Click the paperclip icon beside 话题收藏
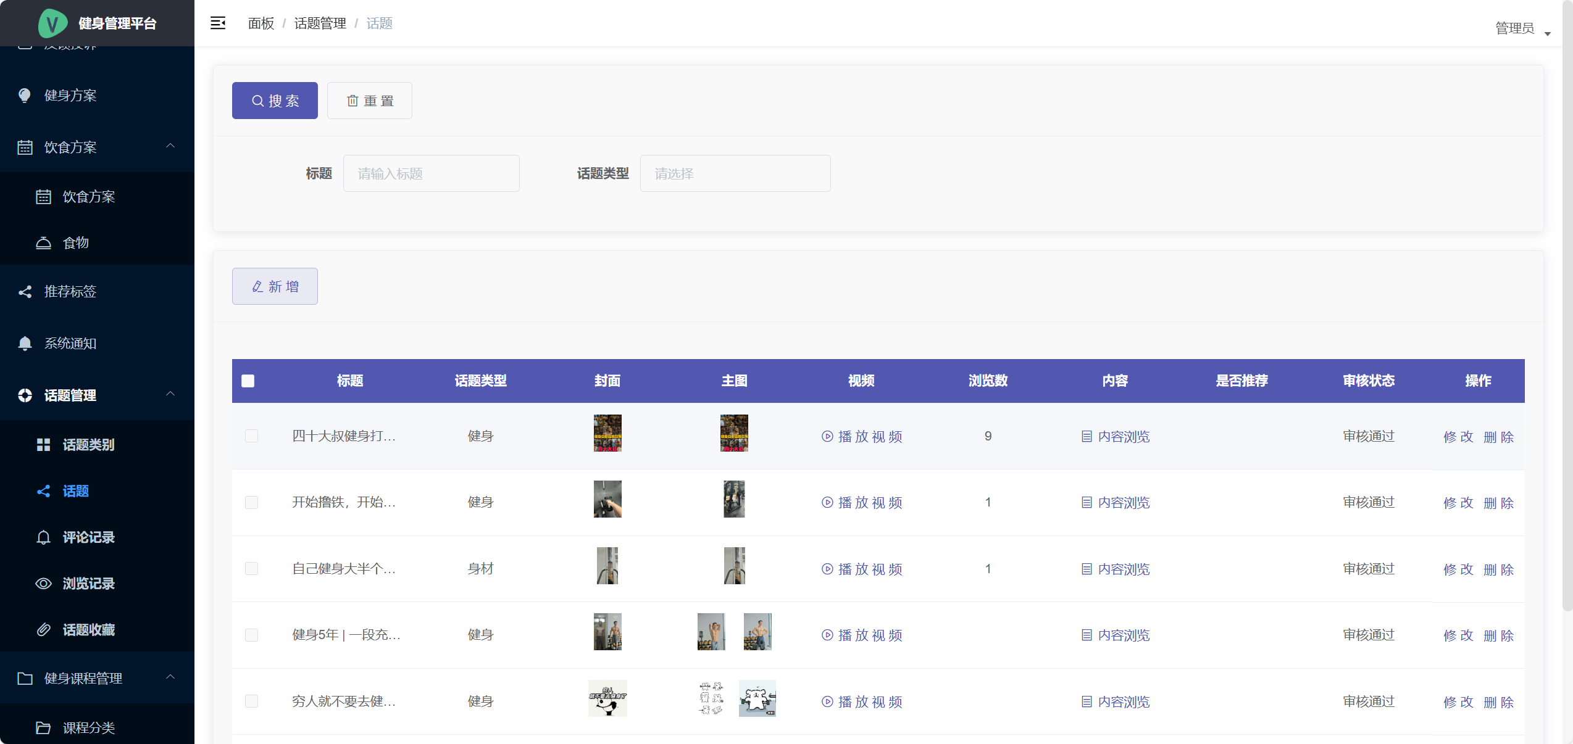Image resolution: width=1573 pixels, height=744 pixels. click(43, 630)
